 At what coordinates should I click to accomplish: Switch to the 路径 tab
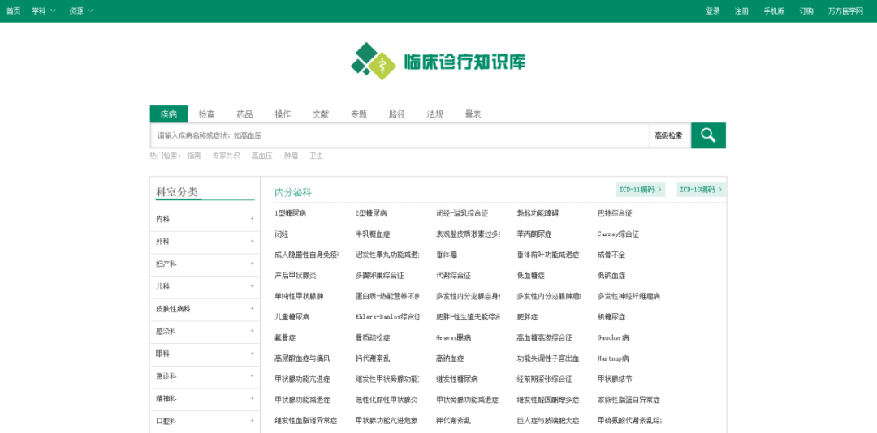pos(396,114)
